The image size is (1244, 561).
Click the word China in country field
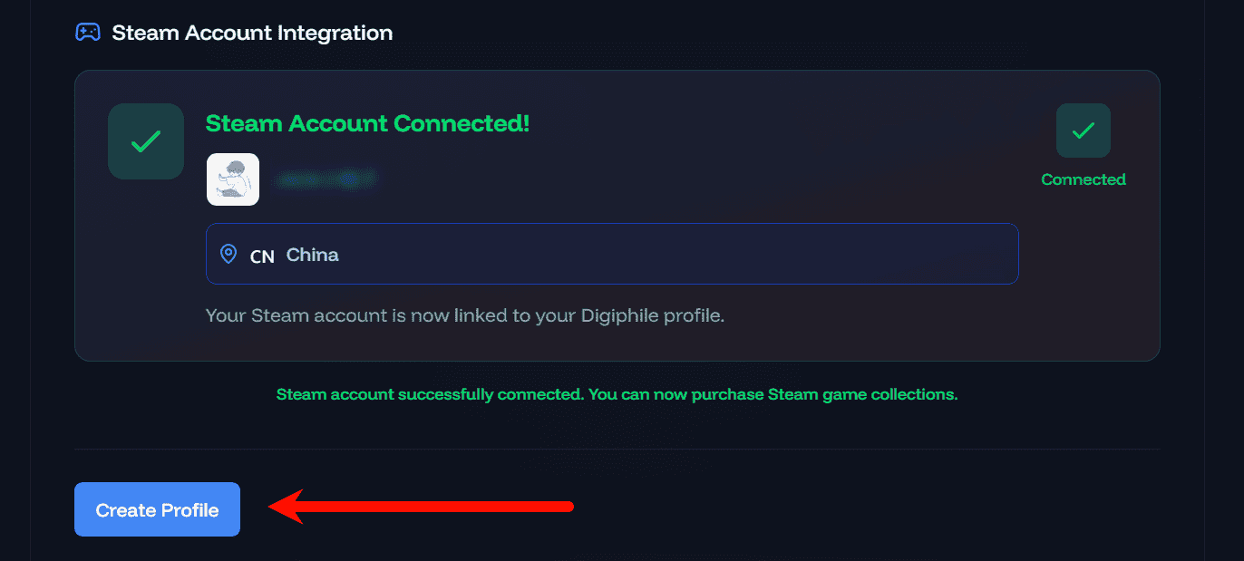point(313,255)
